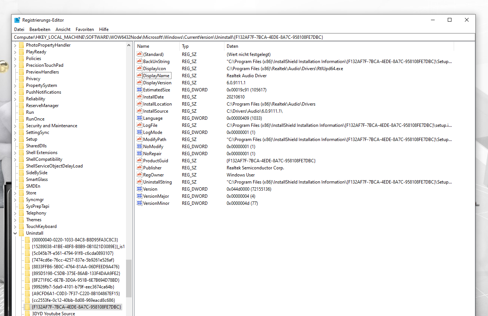
Task: Sort by the Typ column header
Action: coord(202,46)
